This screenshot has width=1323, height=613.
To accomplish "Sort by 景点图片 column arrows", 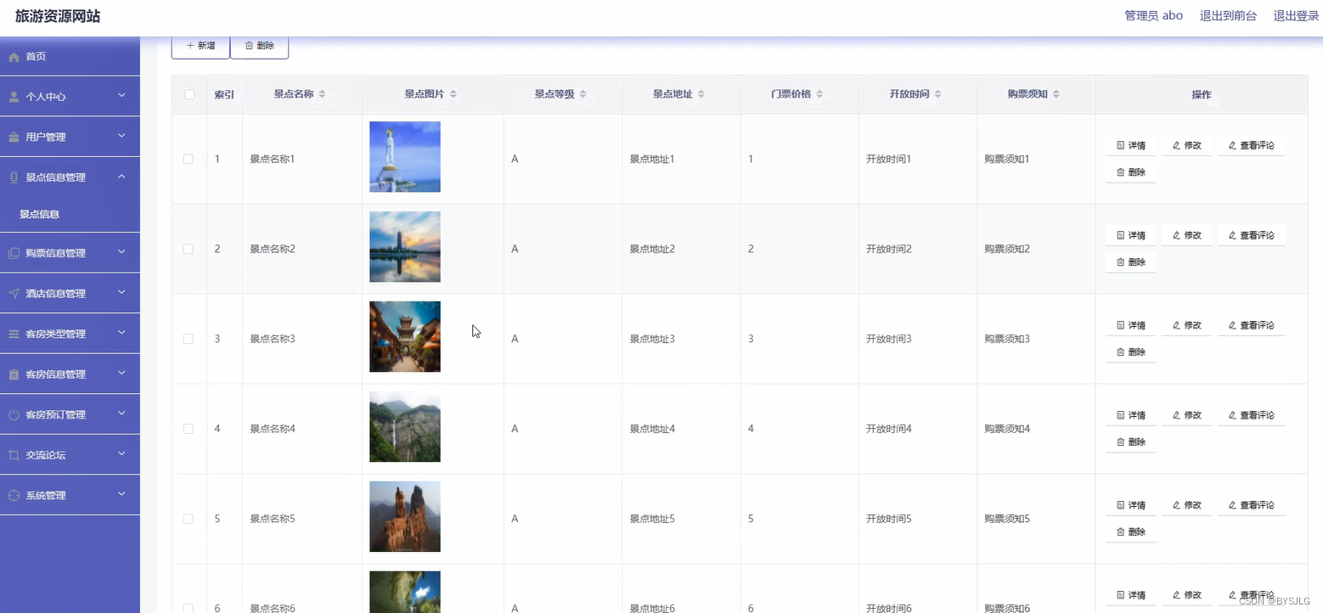I will pos(453,94).
